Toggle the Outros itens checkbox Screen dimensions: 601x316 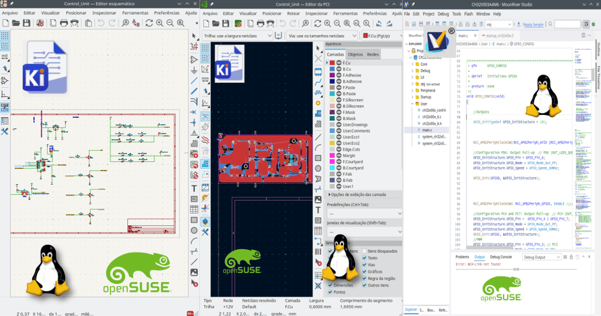coord(364,286)
